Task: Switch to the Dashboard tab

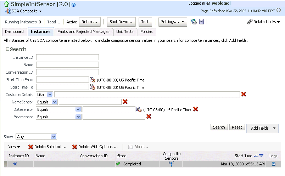Action: pos(15,32)
